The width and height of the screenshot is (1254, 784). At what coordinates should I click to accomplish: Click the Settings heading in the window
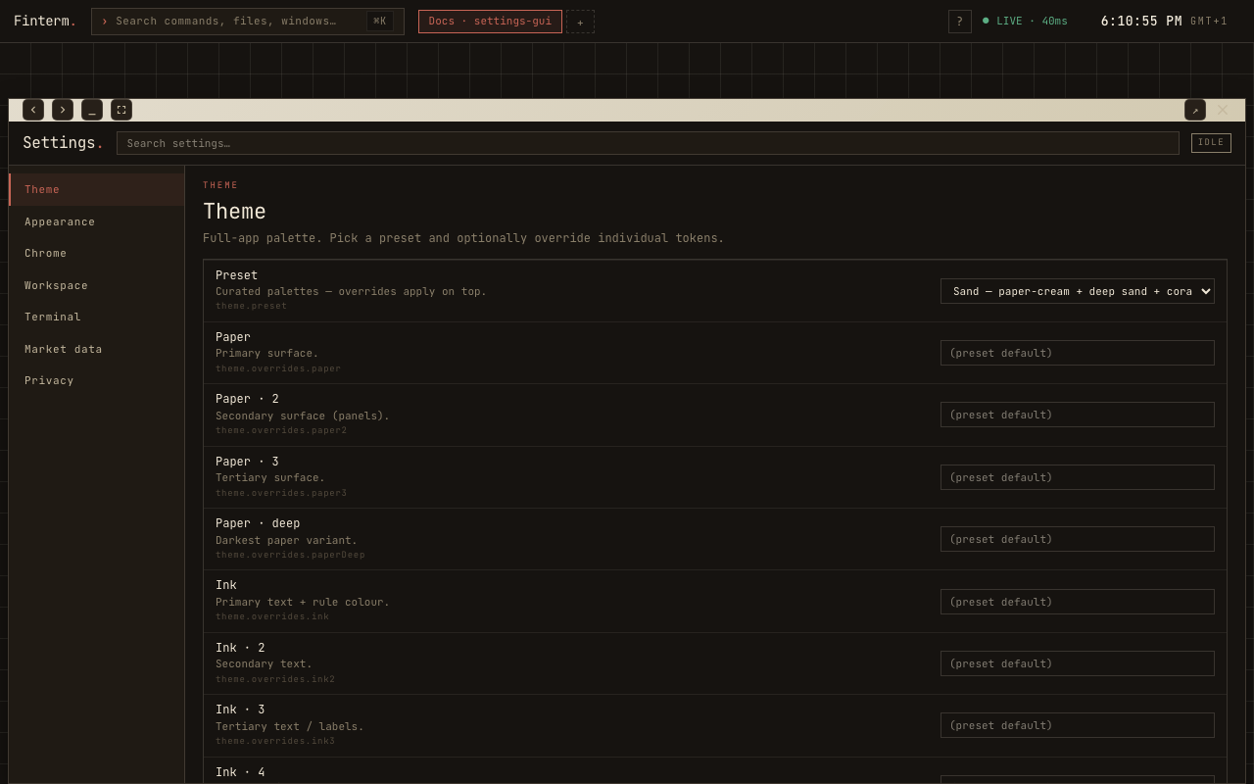point(63,143)
